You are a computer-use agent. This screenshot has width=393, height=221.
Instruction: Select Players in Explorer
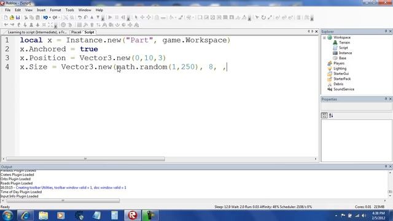point(339,63)
